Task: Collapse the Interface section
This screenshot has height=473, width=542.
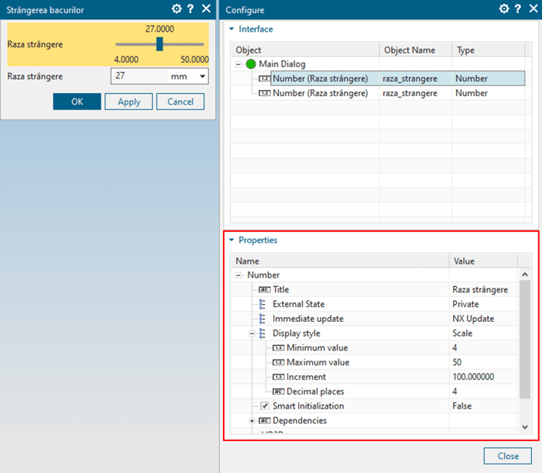Action: pos(232,29)
